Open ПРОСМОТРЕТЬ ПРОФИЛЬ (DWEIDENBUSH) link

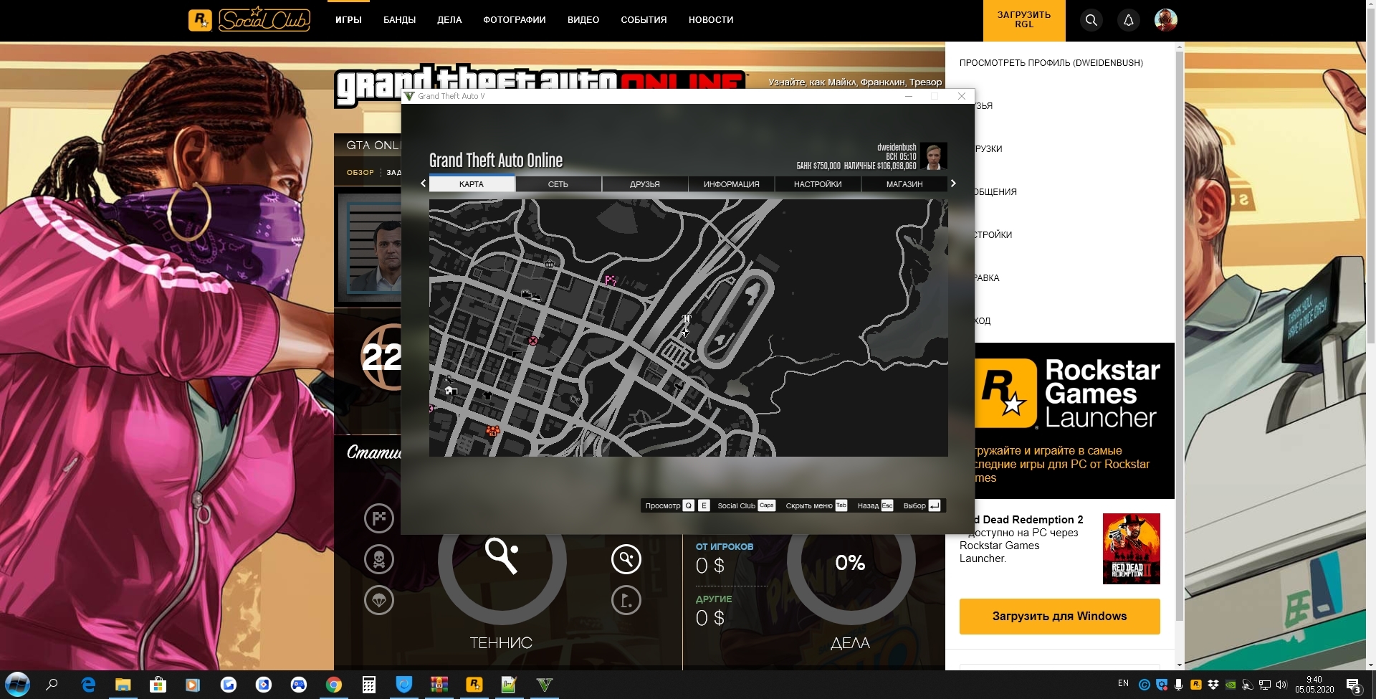click(x=1051, y=63)
